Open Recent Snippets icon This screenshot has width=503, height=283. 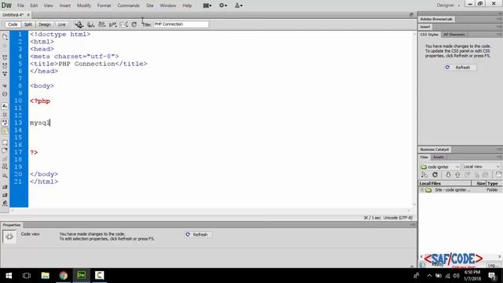pyautogui.click(x=5, y=167)
